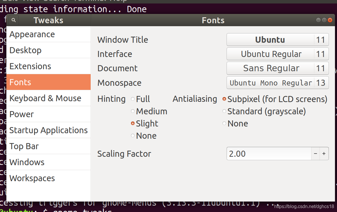The image size is (337, 212).
Task: Click the Scaling Factor value field
Action: 269,154
